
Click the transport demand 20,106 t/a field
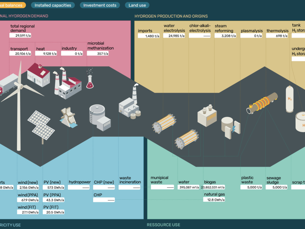(21, 54)
